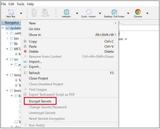Open the New Test dropdown arrow

click(21, 13)
